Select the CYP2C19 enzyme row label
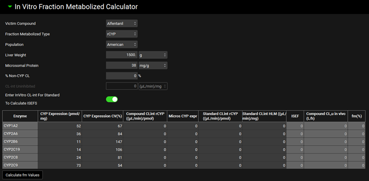This screenshot has height=181, width=369. tap(20, 150)
